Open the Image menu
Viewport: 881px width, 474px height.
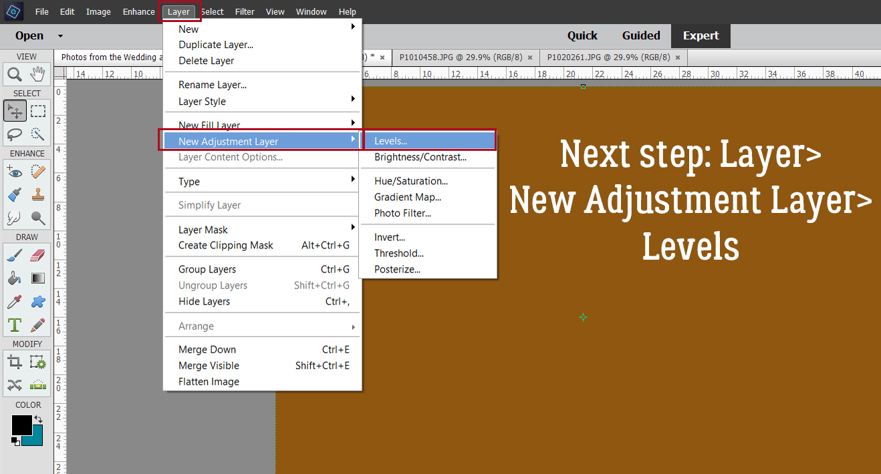point(98,12)
